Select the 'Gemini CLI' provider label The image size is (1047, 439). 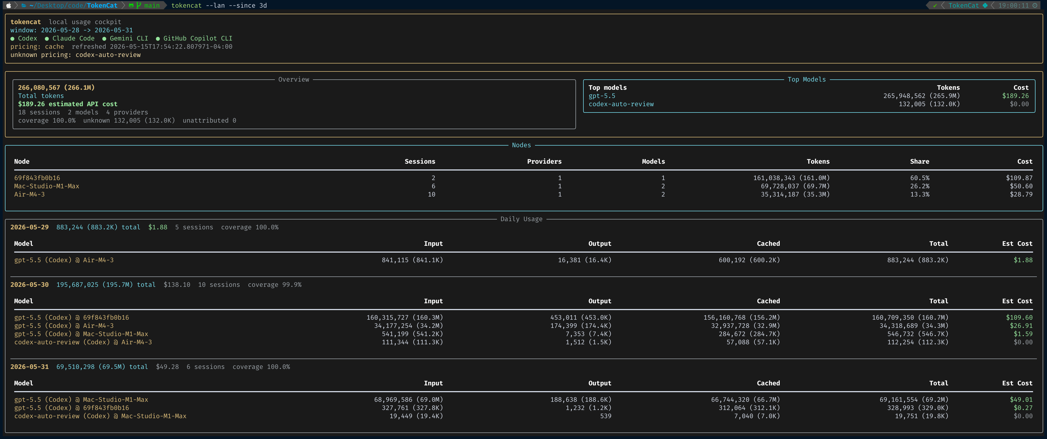tap(129, 38)
